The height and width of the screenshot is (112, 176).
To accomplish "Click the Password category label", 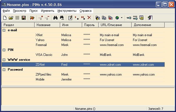I will coord(15,70).
